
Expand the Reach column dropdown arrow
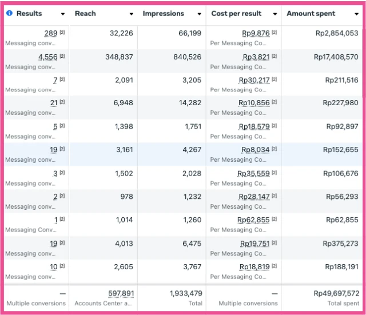131,14
